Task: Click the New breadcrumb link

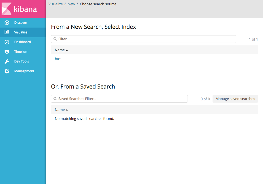Action: pyautogui.click(x=71, y=4)
